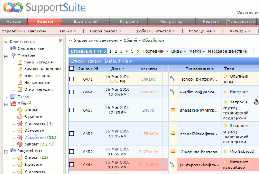The width and height of the screenshot is (259, 174).
Task: Open the Виды dropdown
Action: click(179, 51)
